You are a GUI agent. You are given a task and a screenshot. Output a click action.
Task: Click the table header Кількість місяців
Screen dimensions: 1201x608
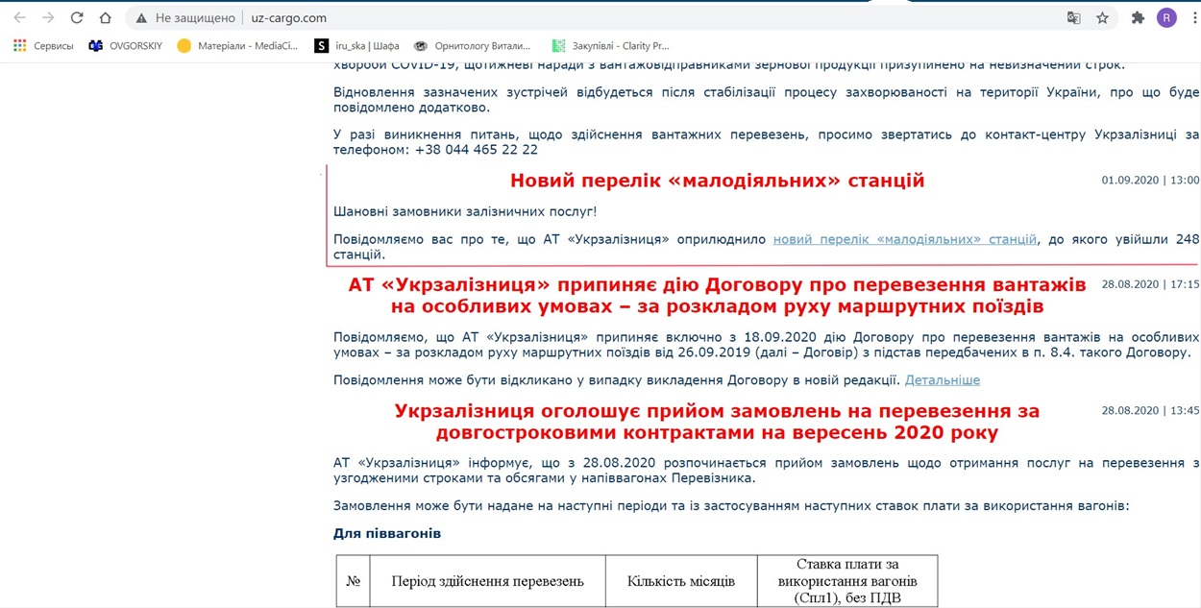coord(681,581)
